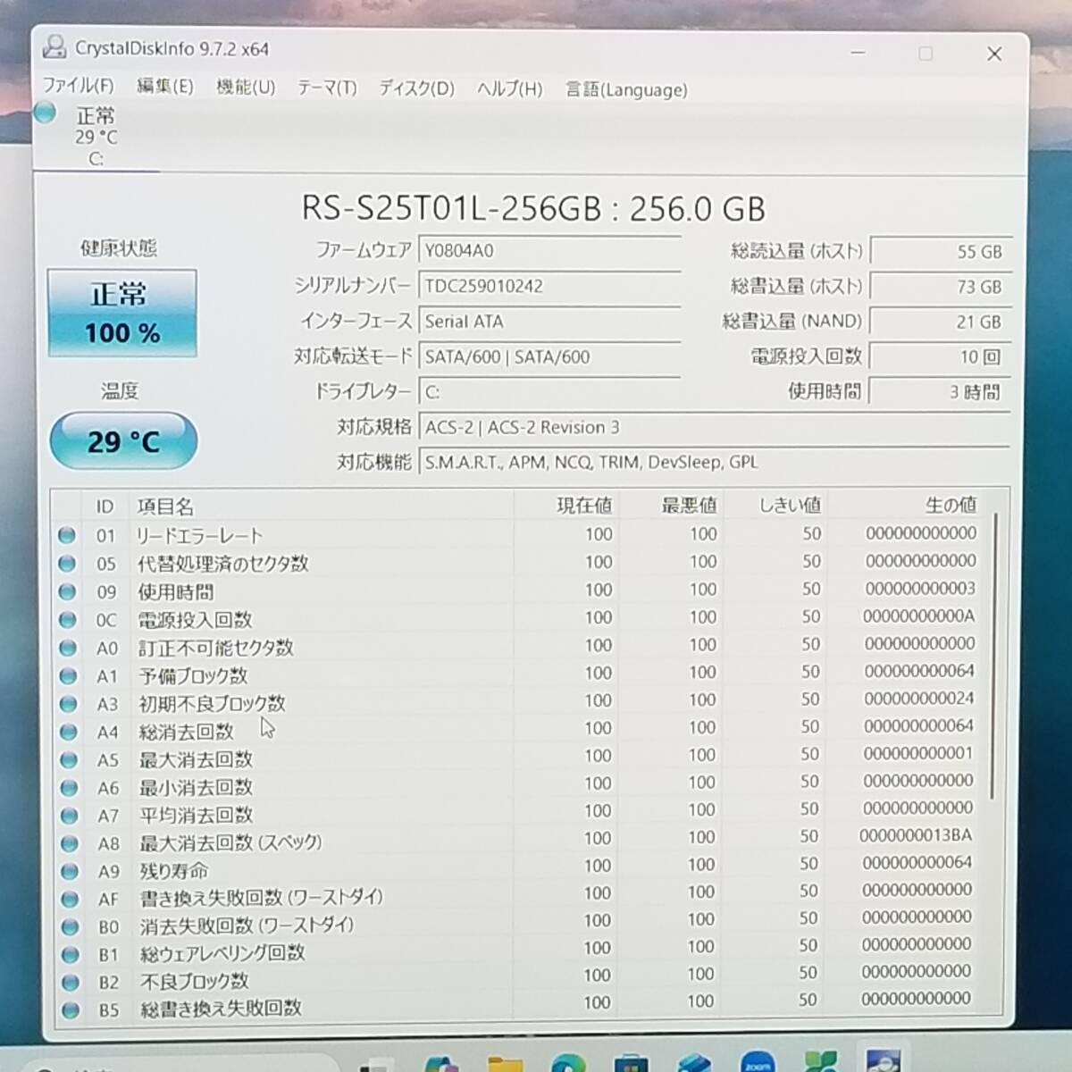Click the 健康状態 label
Image resolution: width=1072 pixels, height=1072 pixels.
[x=119, y=247]
